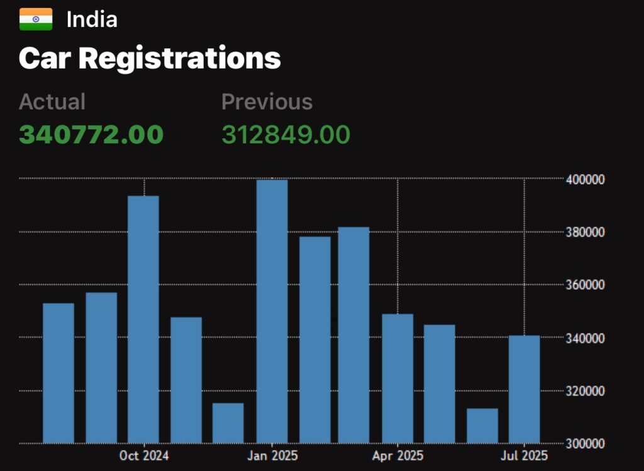Click the India flag icon
The image size is (644, 471).
point(36,19)
